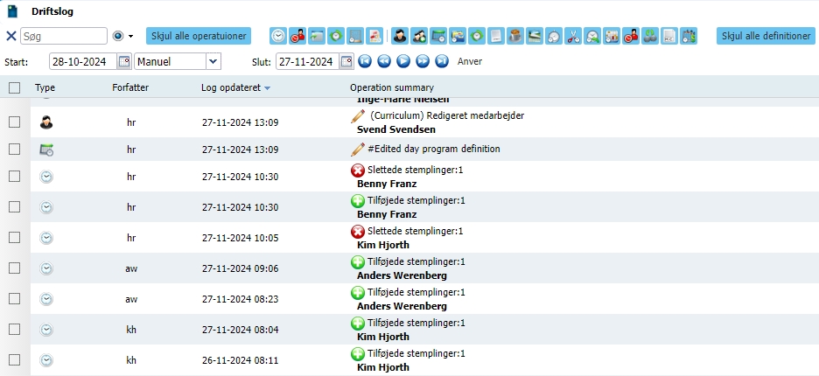Jump to last period button
This screenshot has width=819, height=376.
tap(442, 61)
